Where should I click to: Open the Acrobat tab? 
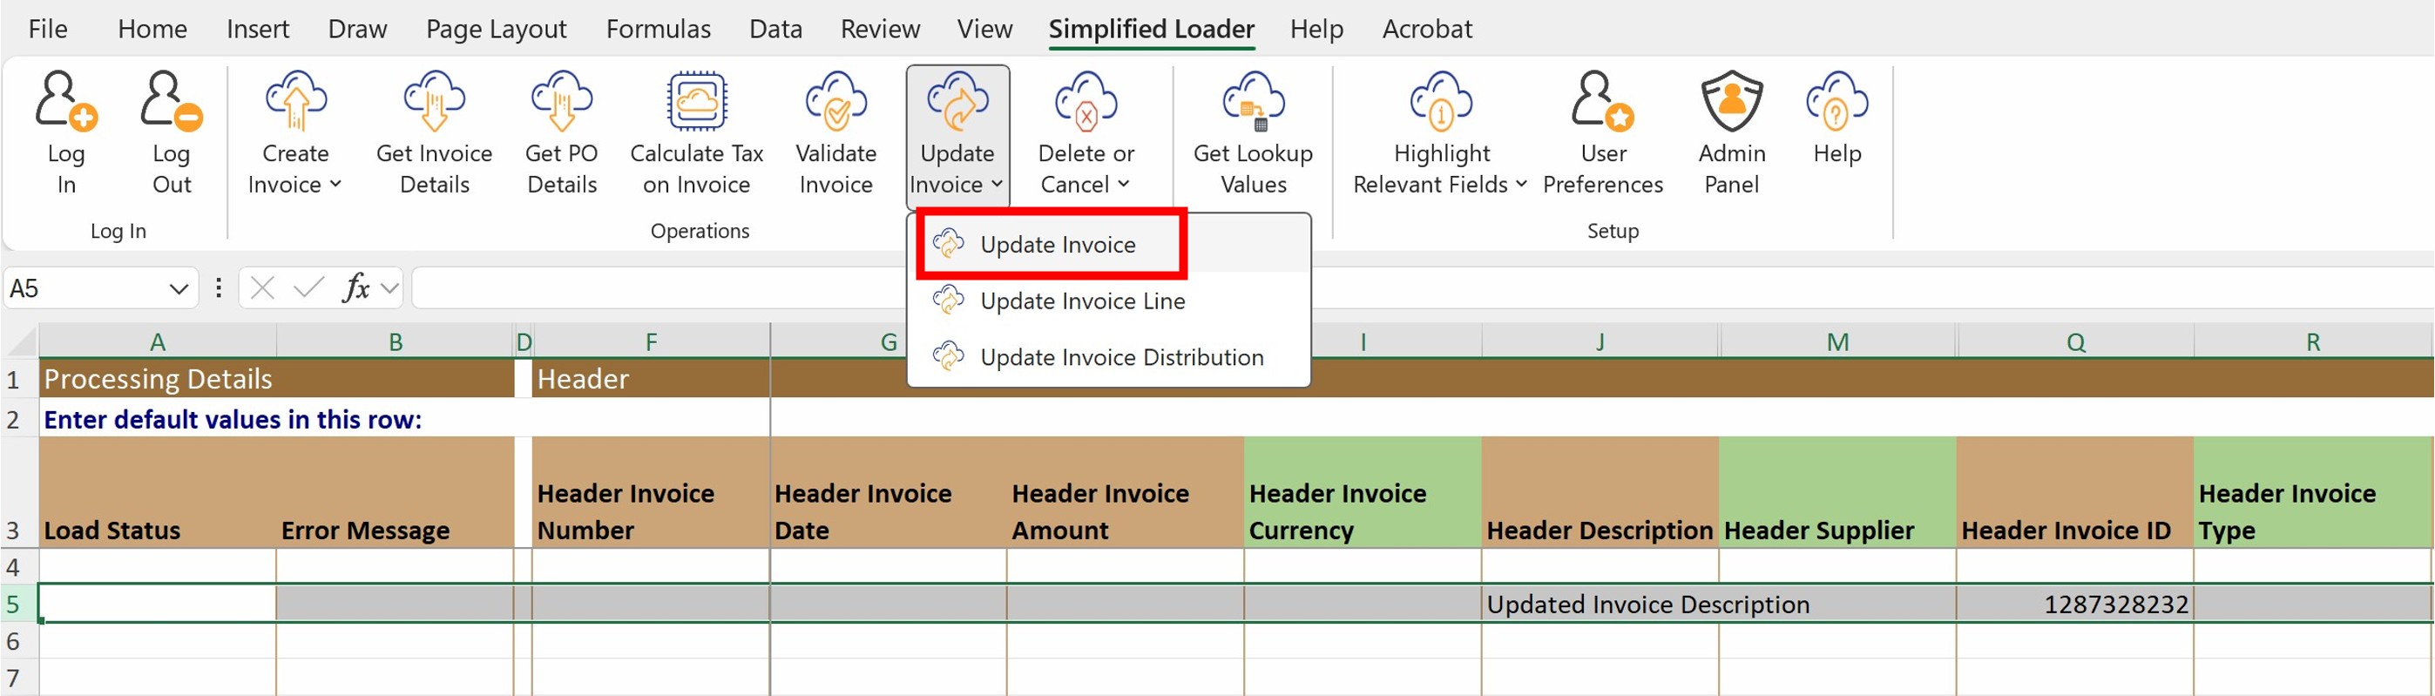[1426, 30]
